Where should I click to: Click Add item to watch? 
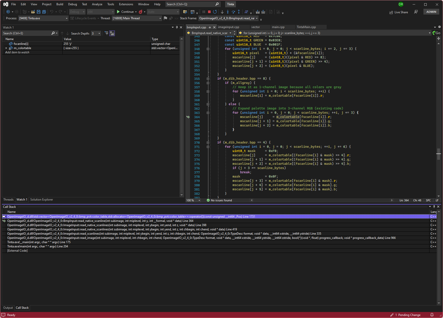[17, 52]
